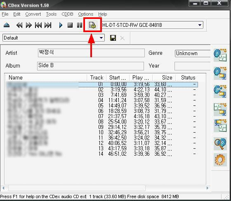This screenshot has width=231, height=201.
Task: Click the CDex title bar app icon
Action: 4,5
